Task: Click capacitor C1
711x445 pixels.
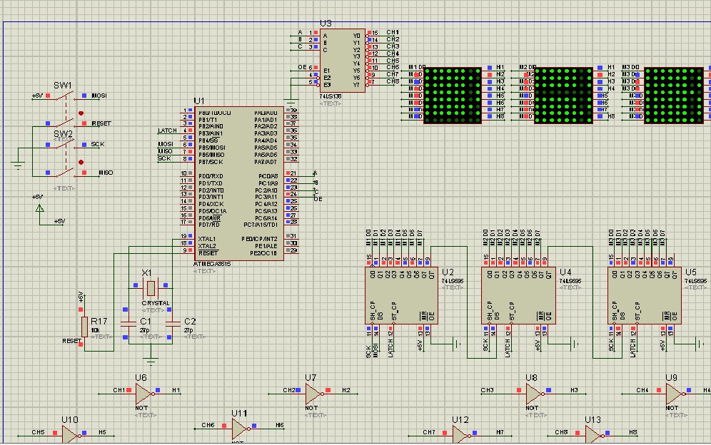Action: point(128,324)
